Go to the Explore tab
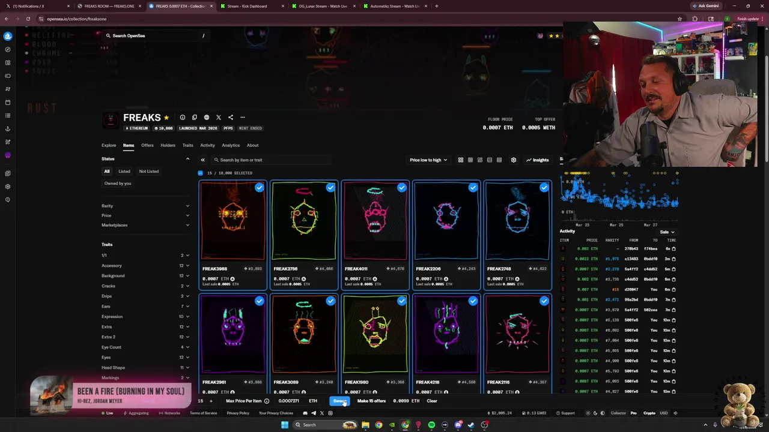This screenshot has height=432, width=769. click(x=109, y=145)
